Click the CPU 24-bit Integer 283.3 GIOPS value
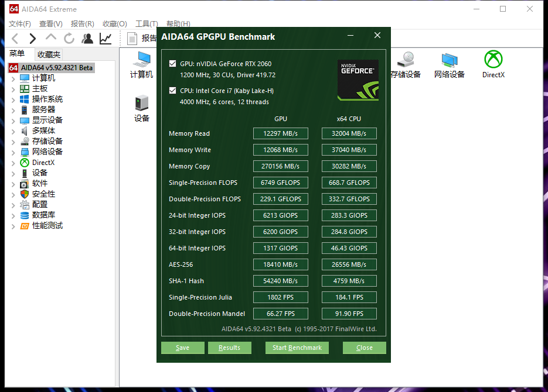The image size is (548, 392). 349,215
